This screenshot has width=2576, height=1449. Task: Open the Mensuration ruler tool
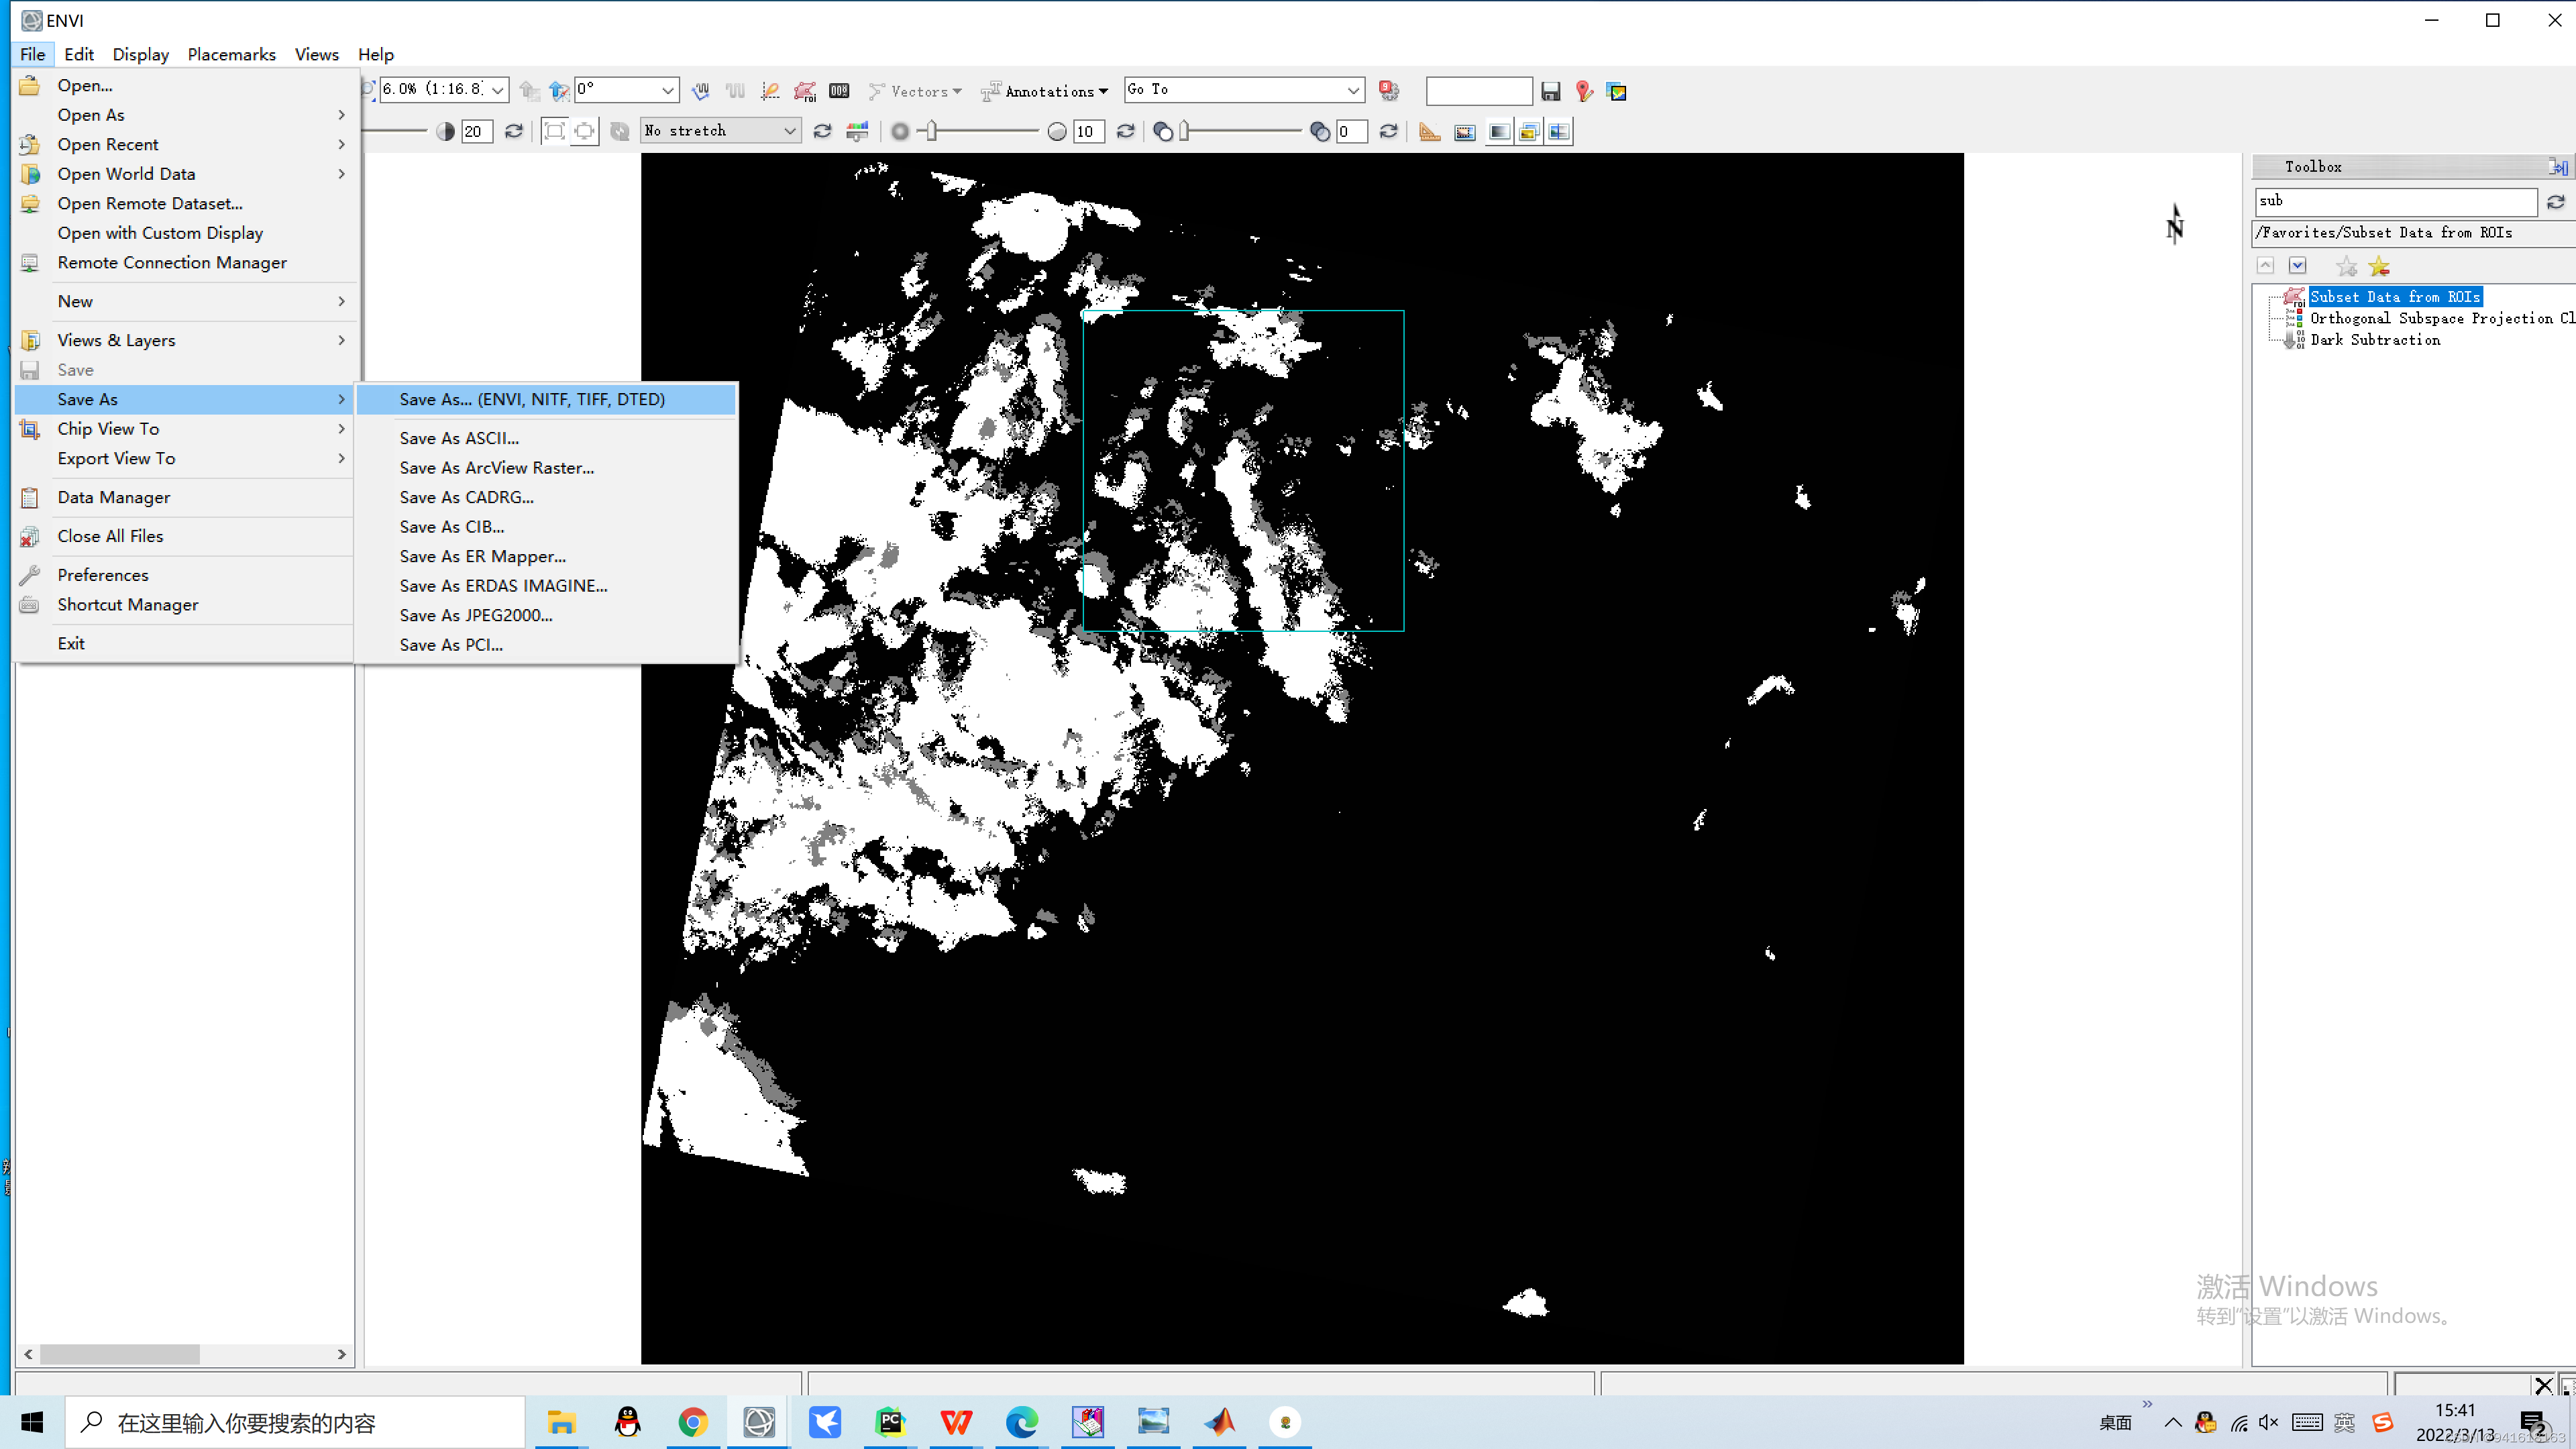[1430, 131]
